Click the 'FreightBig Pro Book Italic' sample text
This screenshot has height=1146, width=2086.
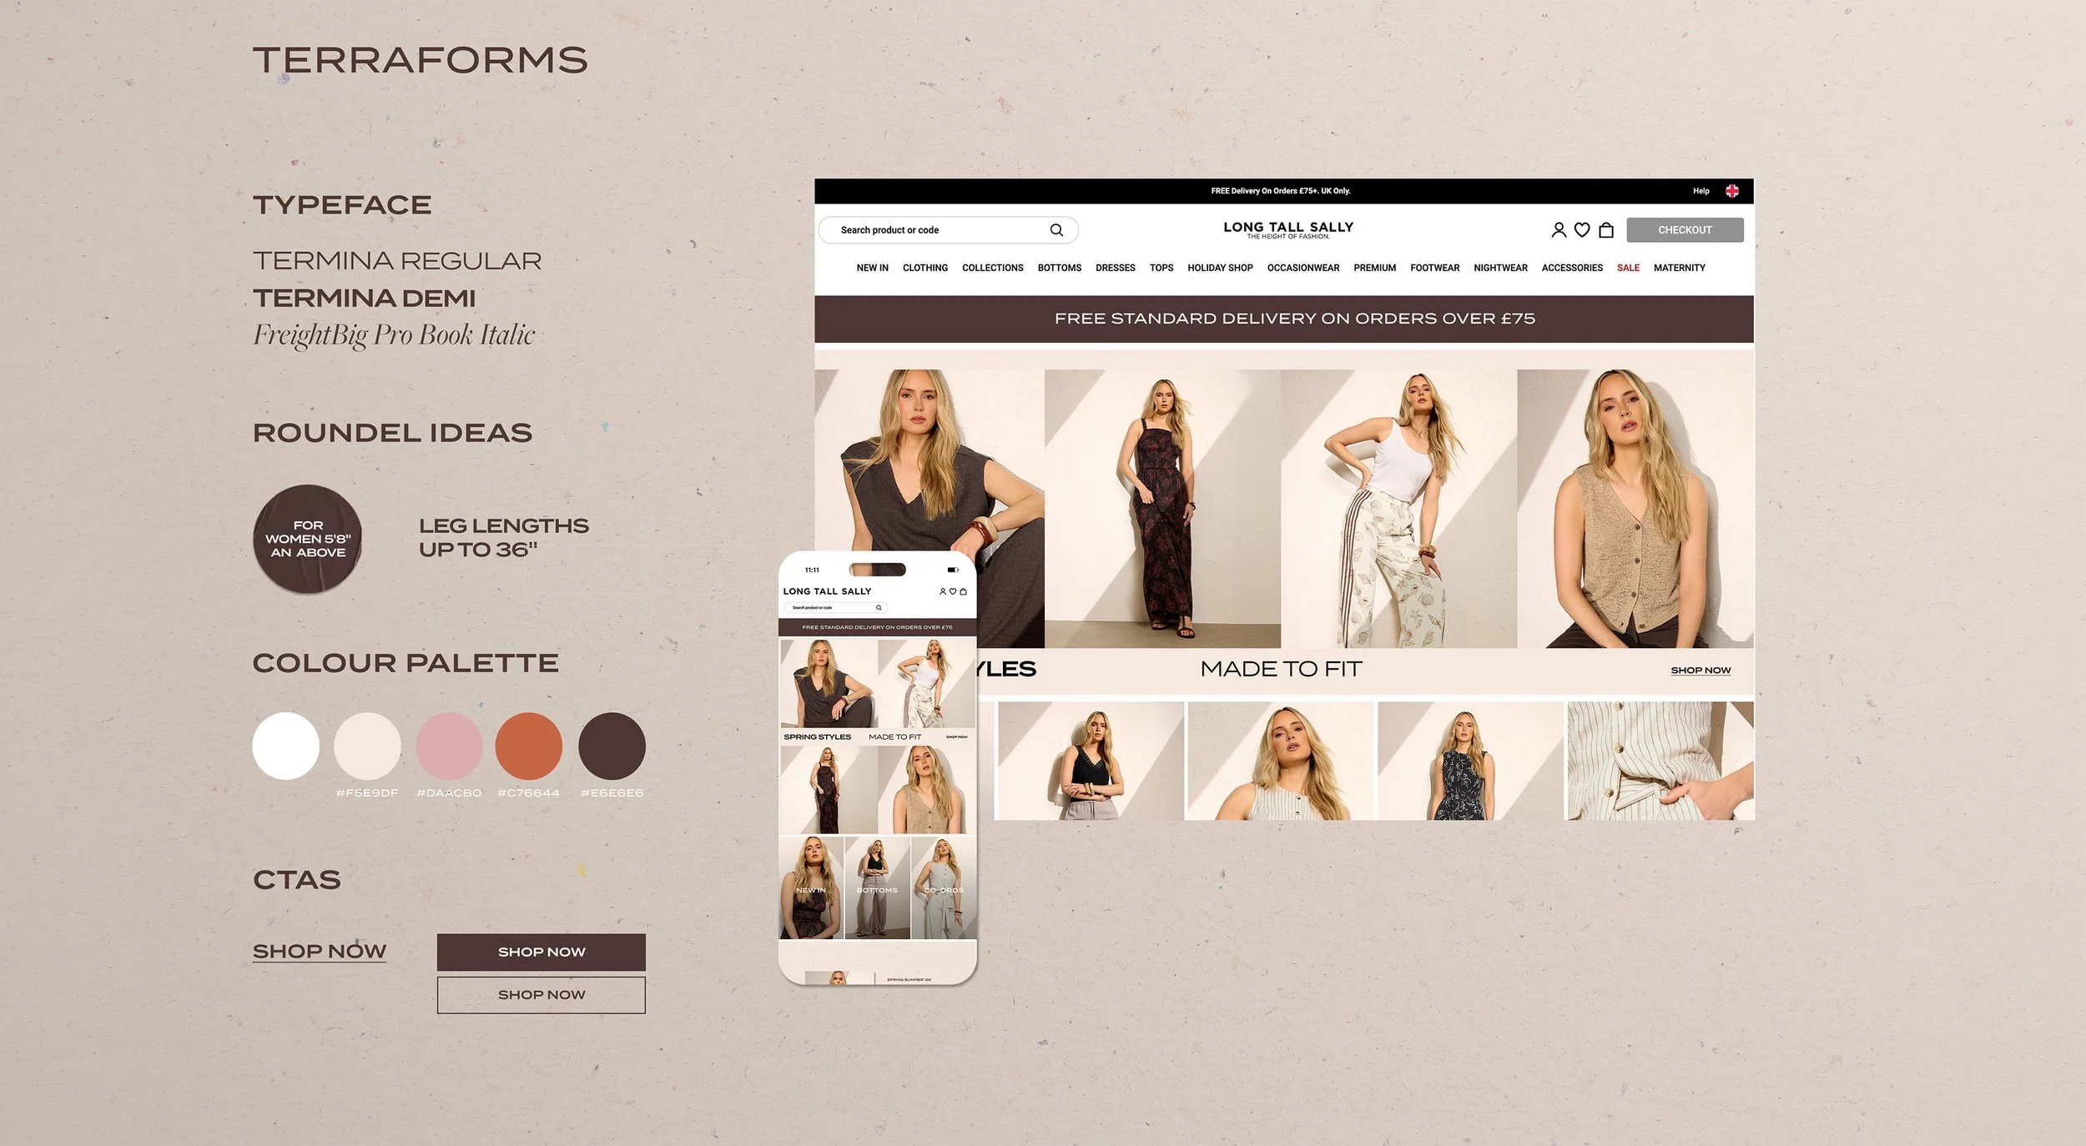[x=394, y=335]
